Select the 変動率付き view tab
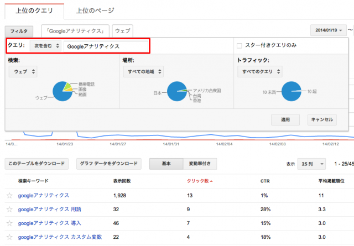 200,164
